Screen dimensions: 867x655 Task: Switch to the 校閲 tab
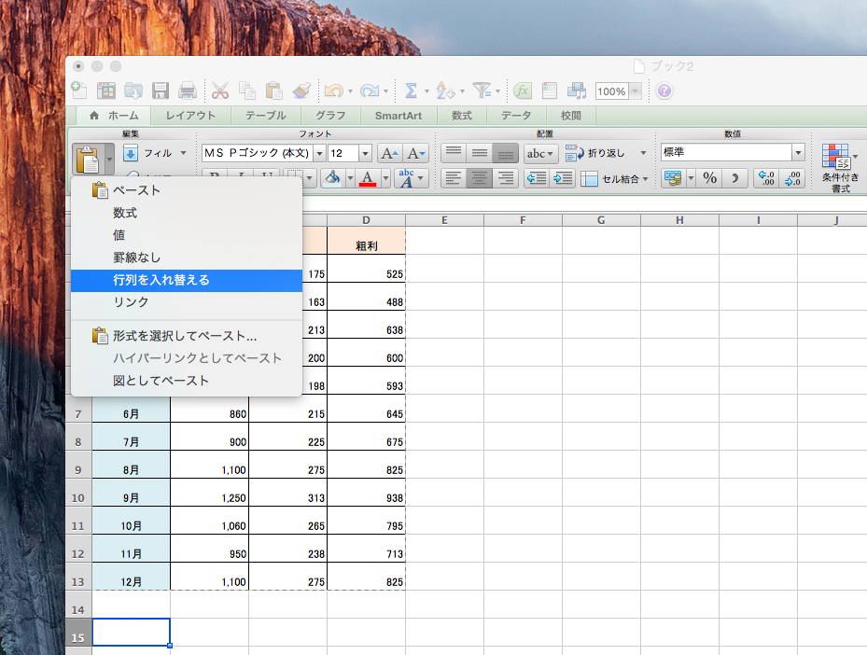[570, 116]
